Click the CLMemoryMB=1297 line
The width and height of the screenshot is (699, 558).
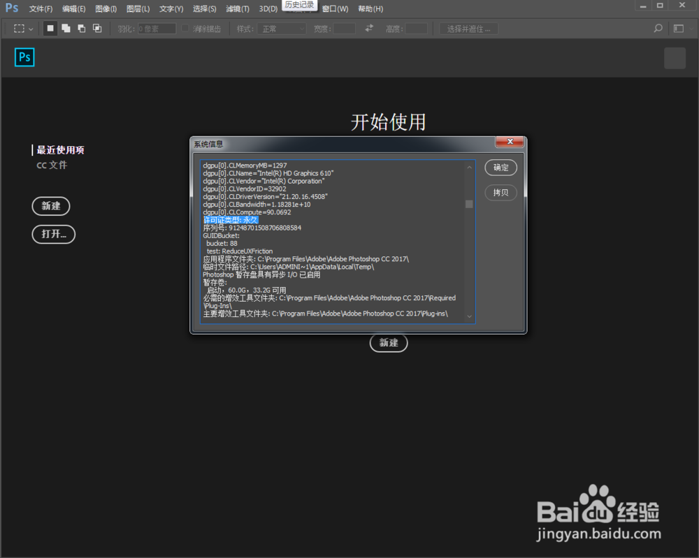point(245,166)
